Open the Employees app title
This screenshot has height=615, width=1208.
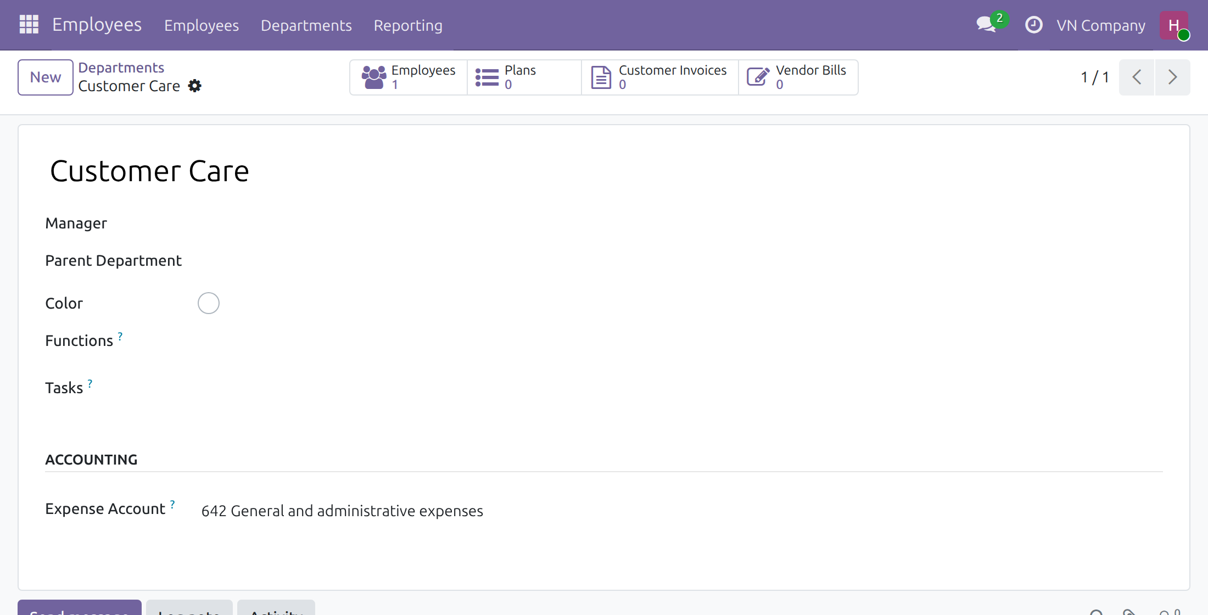coord(97,25)
